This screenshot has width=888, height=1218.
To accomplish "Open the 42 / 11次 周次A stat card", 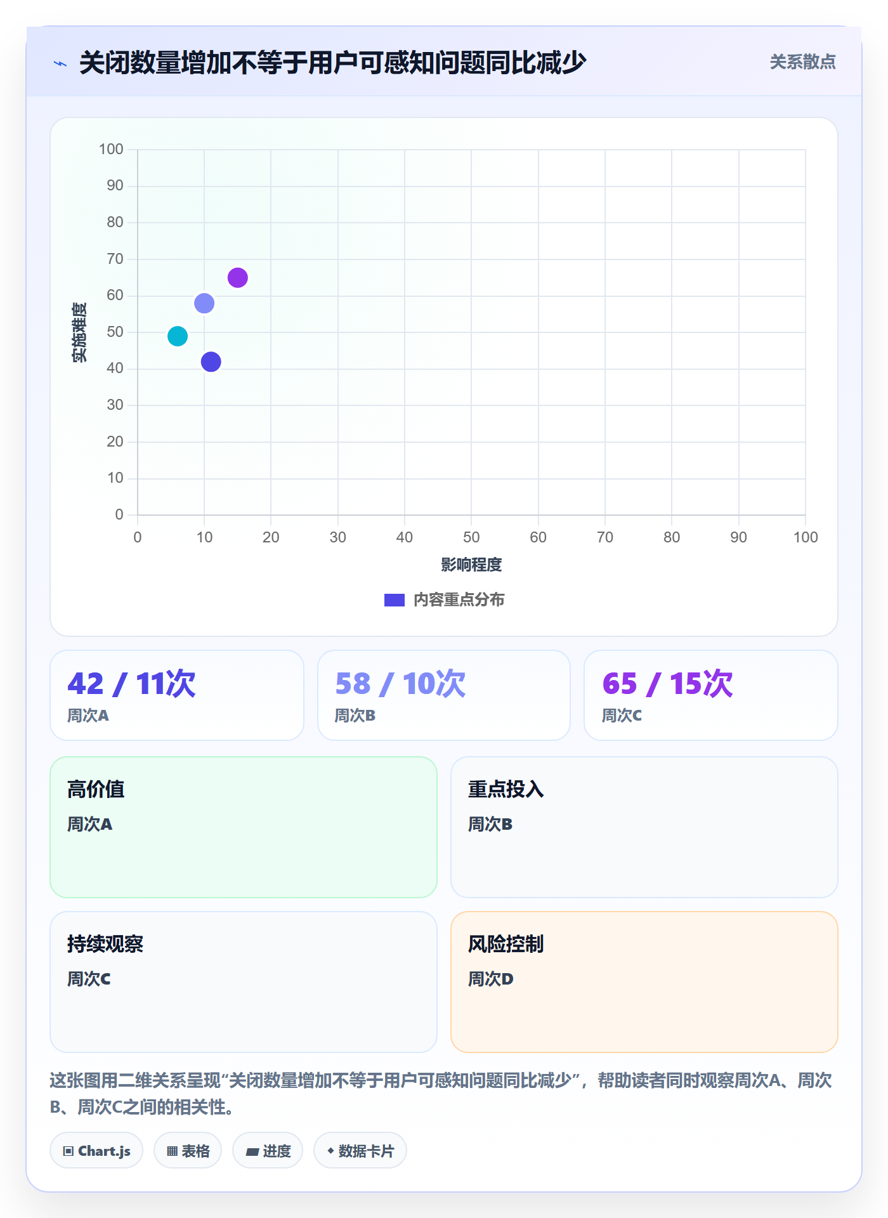I will (177, 695).
